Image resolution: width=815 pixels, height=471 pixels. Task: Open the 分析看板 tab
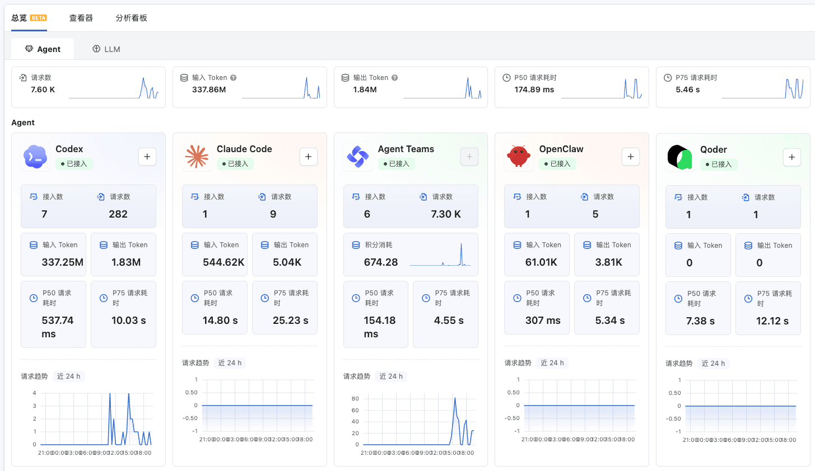pyautogui.click(x=131, y=18)
